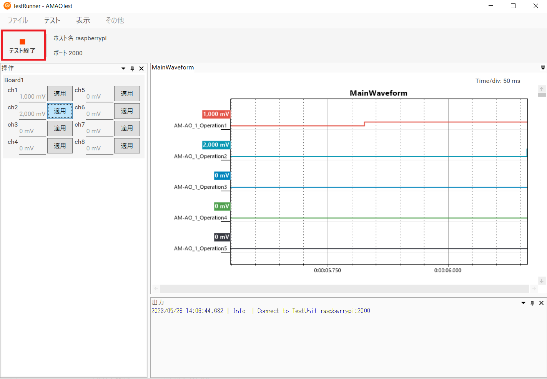Open the 出力 panel options dropdown
Viewport: 547px width, 379px height.
[523, 303]
